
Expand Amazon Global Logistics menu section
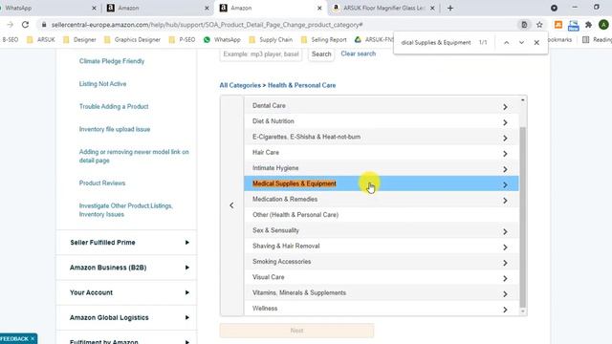126,317
